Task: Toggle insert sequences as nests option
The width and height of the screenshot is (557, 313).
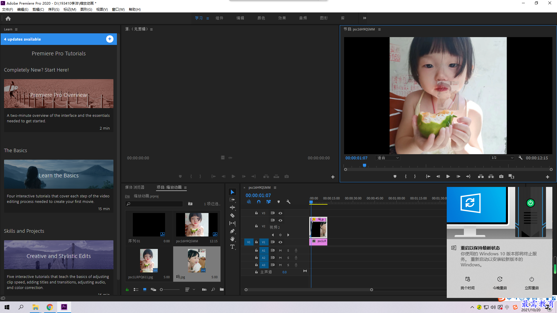Action: tap(249, 202)
